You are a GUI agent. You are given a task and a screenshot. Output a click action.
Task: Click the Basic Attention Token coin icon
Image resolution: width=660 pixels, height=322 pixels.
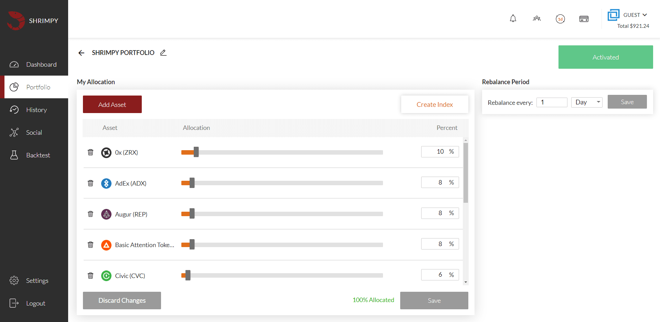[x=106, y=245]
